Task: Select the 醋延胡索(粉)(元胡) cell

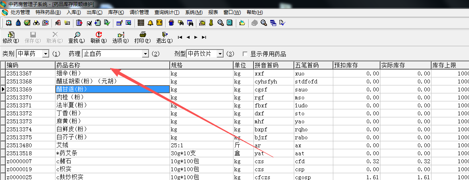Action: pyautogui.click(x=113, y=81)
